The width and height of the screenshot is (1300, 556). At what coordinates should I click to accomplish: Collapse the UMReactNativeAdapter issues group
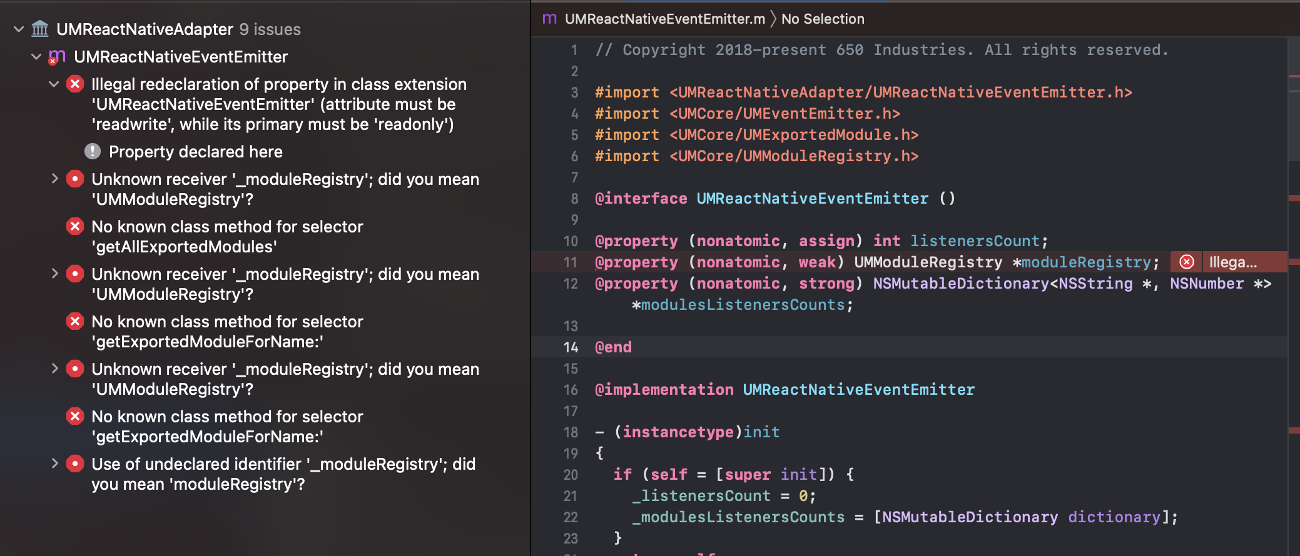coord(19,29)
